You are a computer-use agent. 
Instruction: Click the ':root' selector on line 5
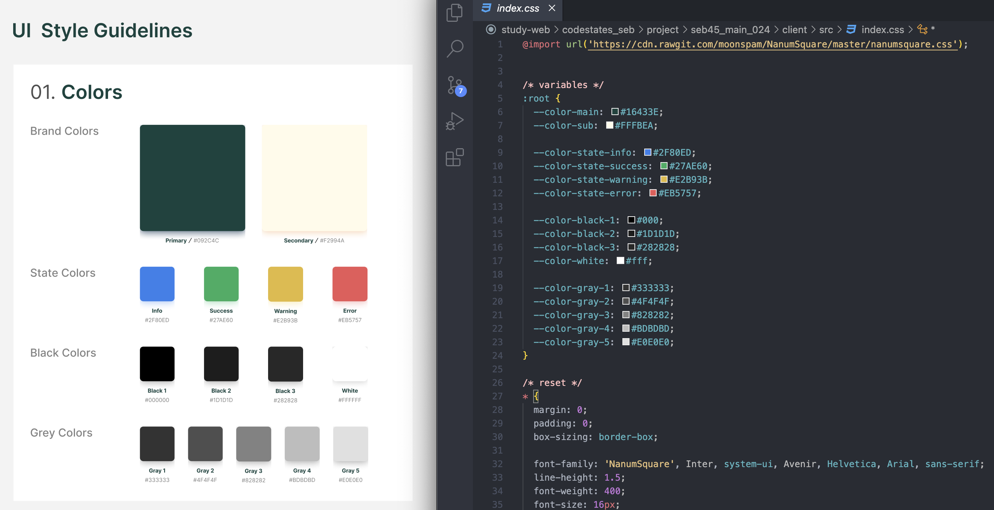coord(535,98)
